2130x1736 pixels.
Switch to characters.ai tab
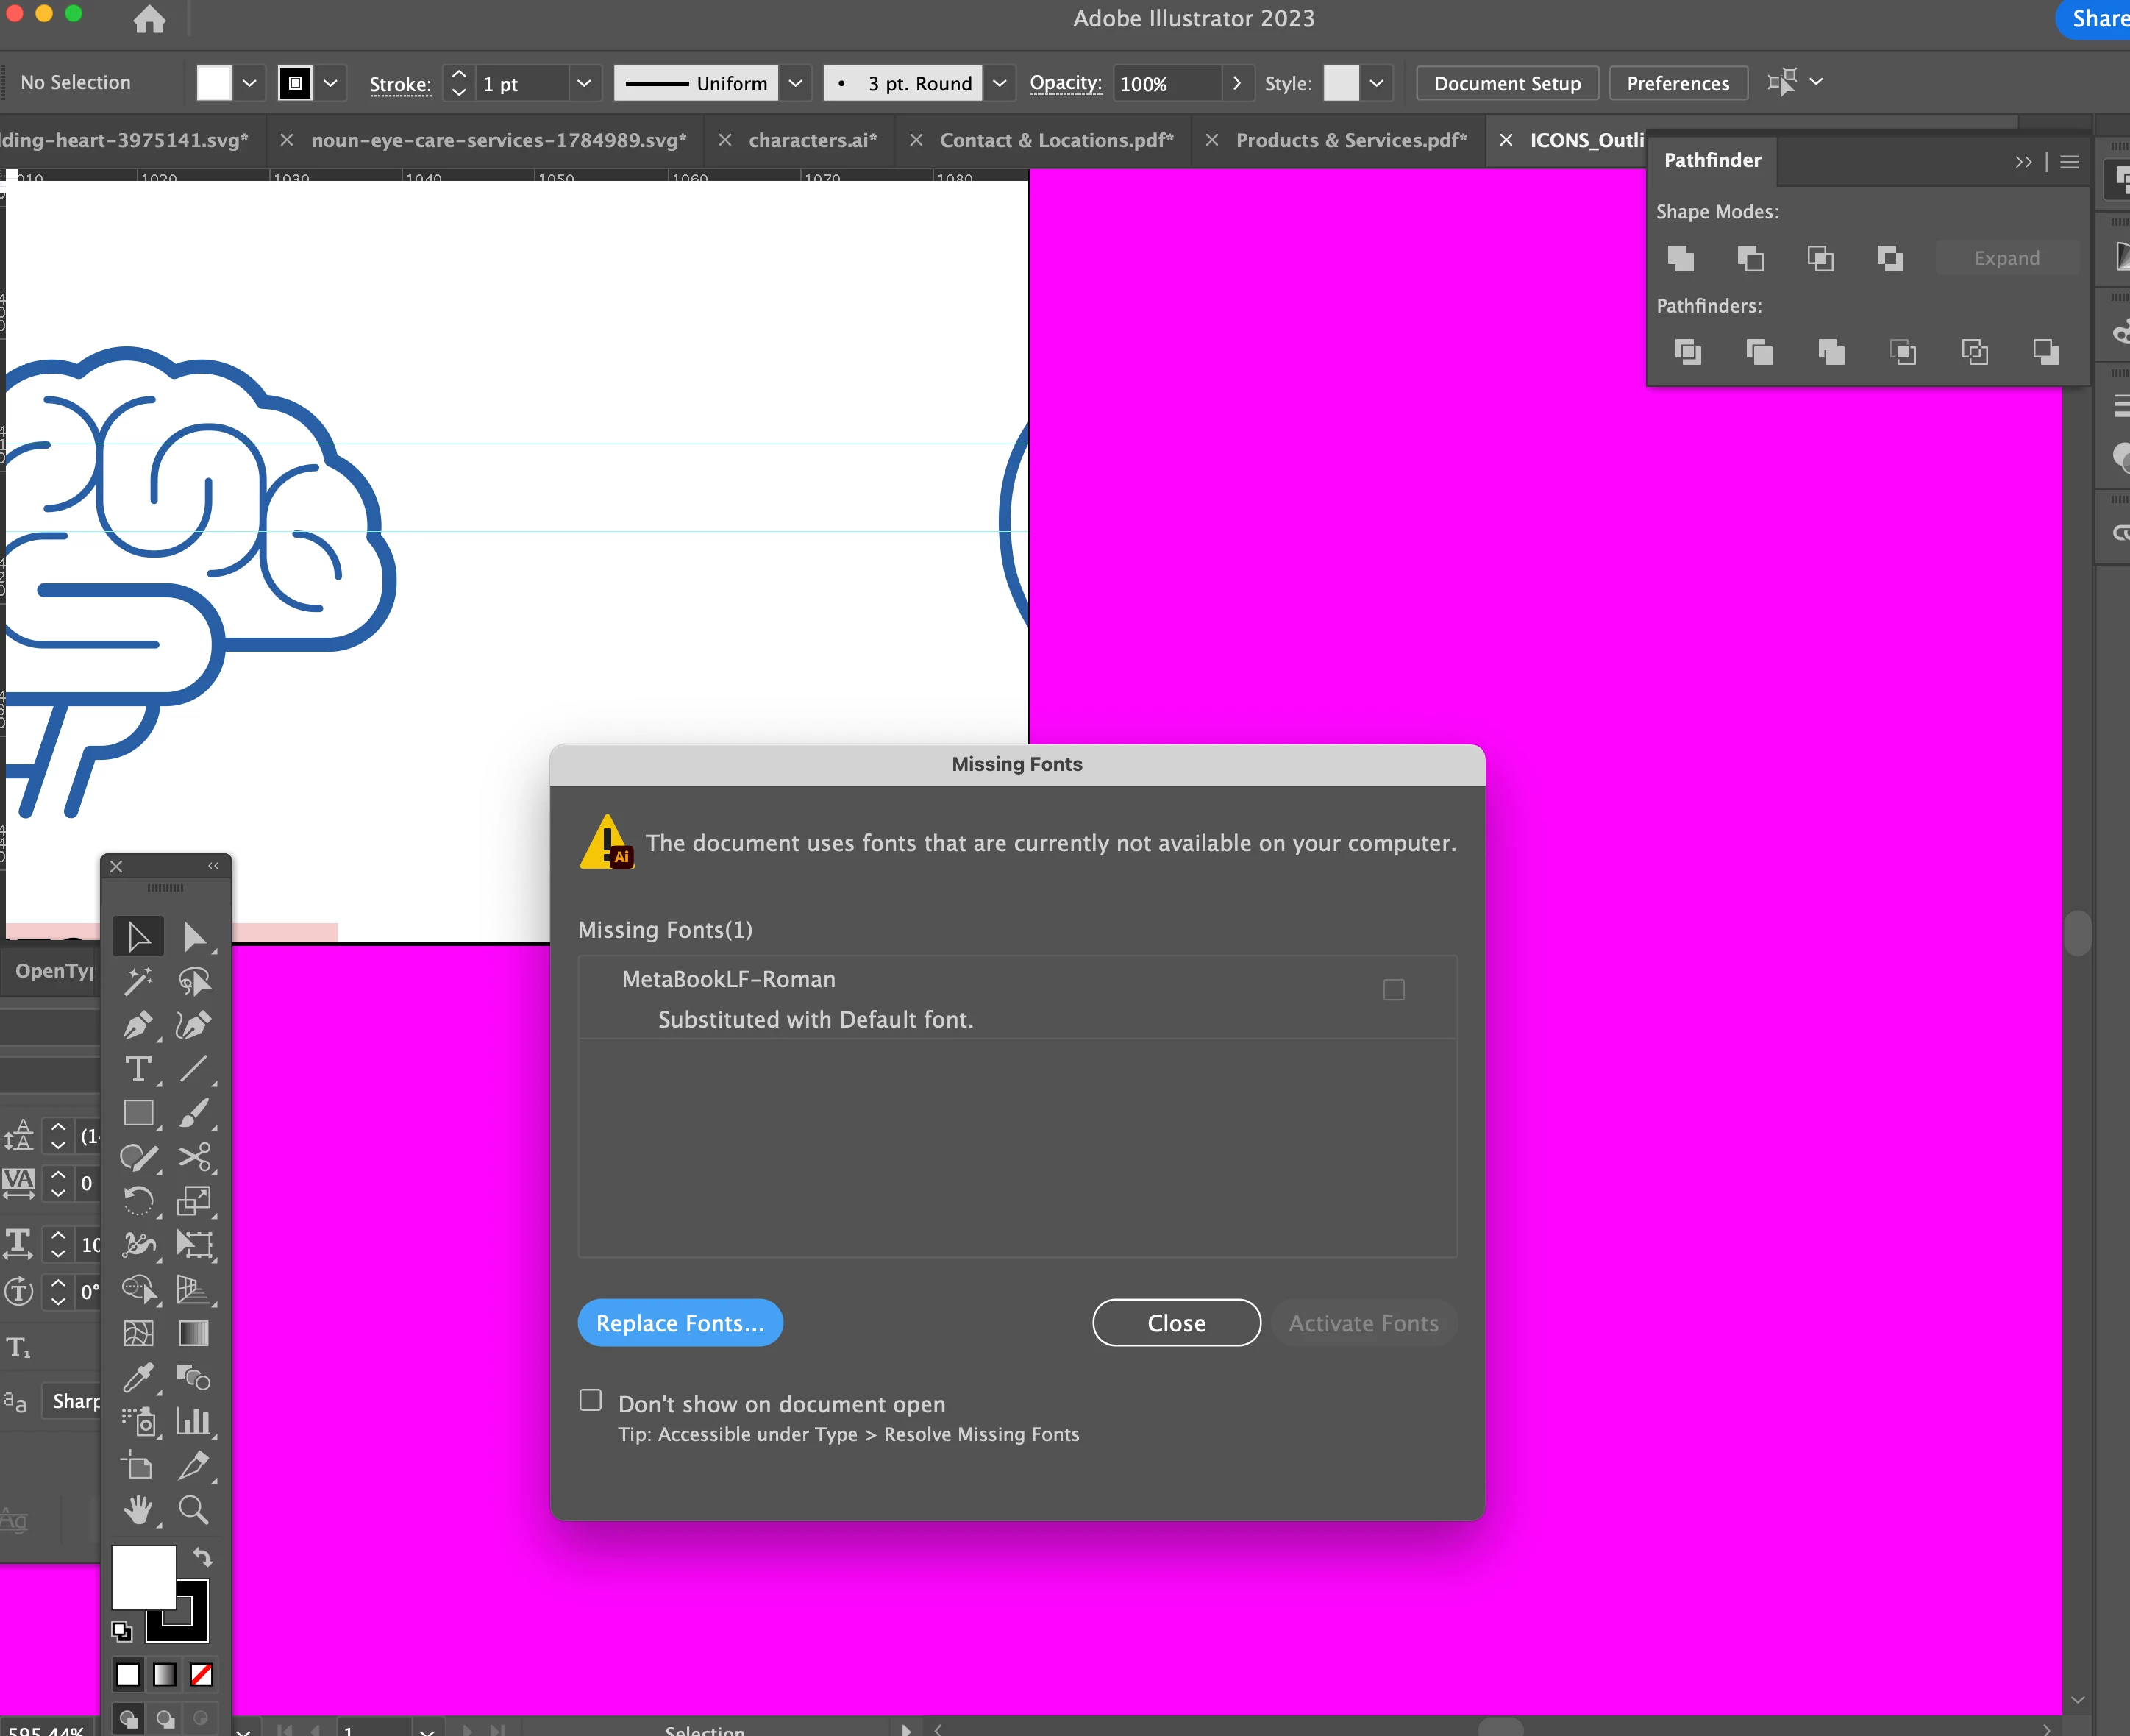click(x=812, y=141)
